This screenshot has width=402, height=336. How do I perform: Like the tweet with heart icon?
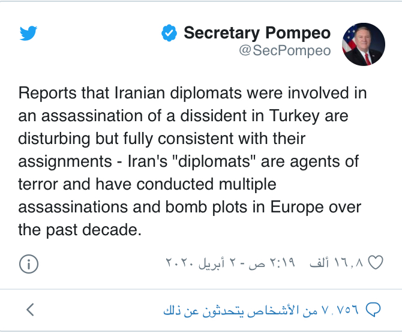375,263
